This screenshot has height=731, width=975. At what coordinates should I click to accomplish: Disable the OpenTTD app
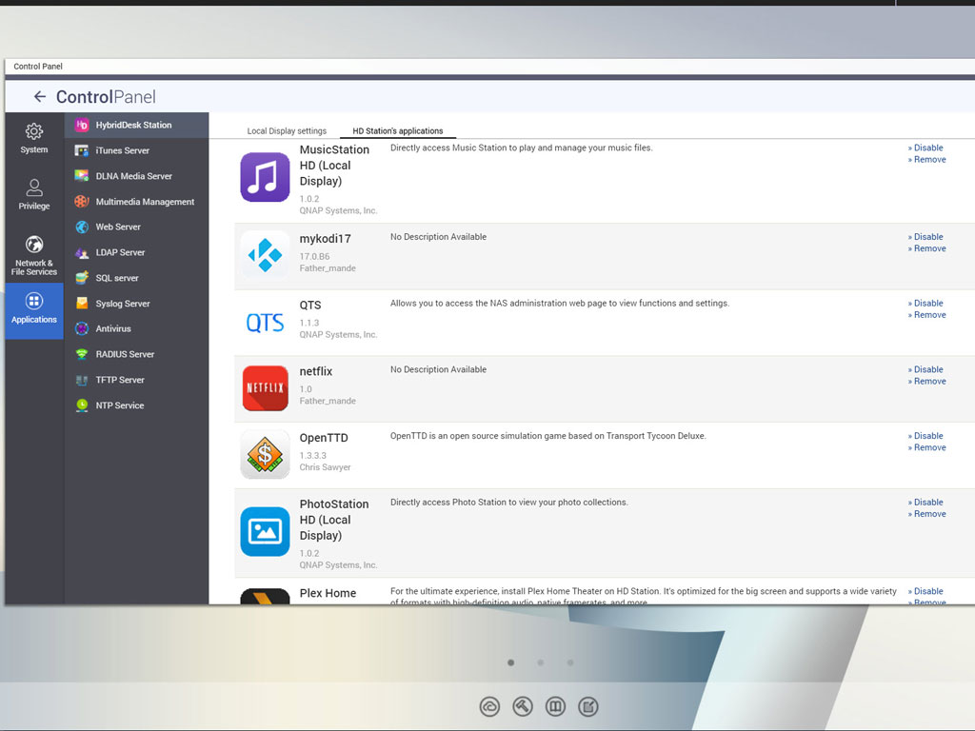(x=925, y=436)
